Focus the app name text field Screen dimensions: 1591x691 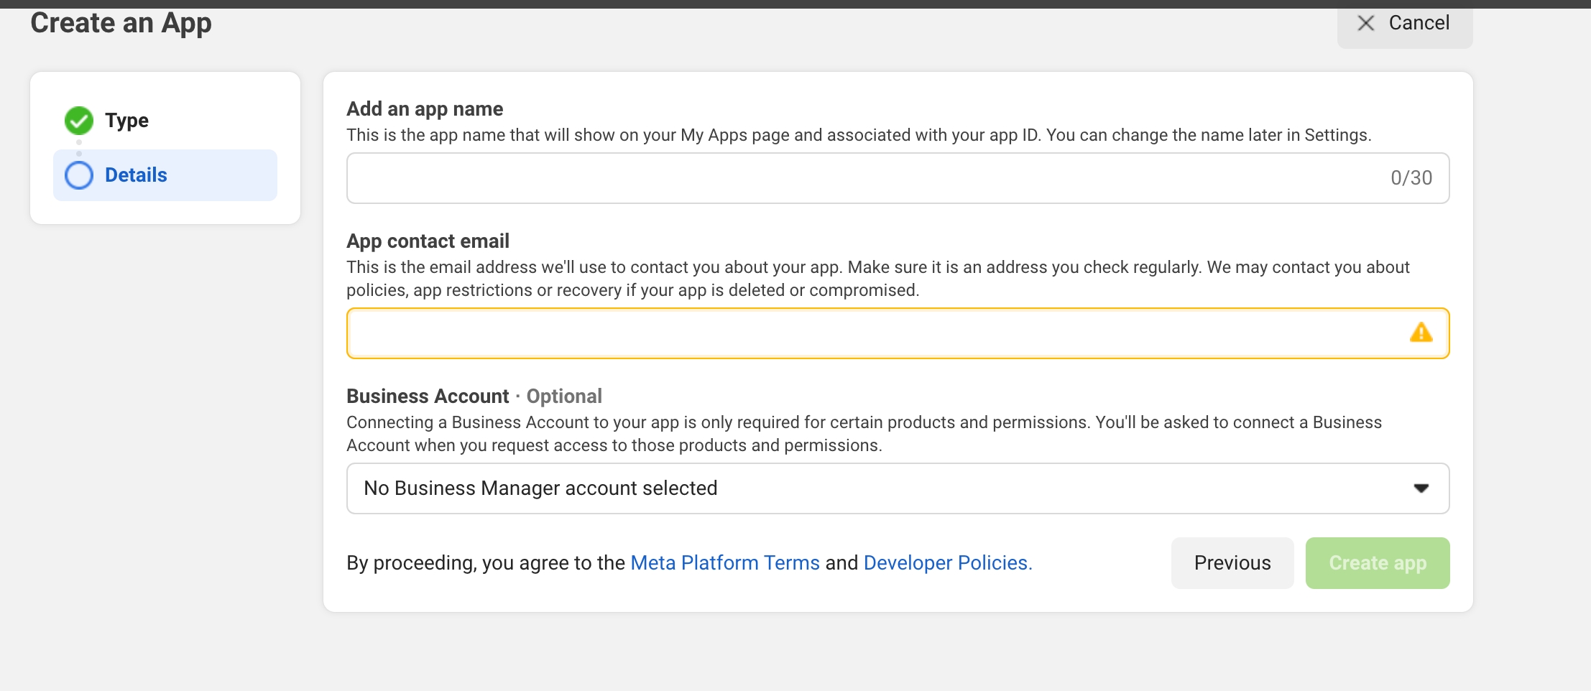coord(862,178)
